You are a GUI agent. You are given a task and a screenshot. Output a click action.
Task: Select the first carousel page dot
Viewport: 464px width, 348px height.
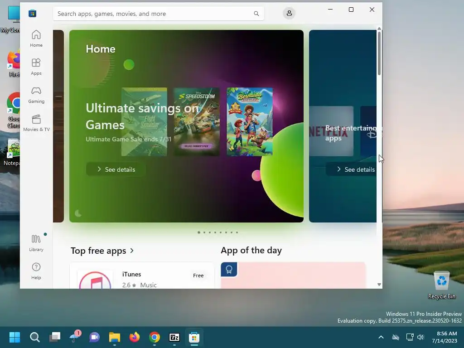199,232
